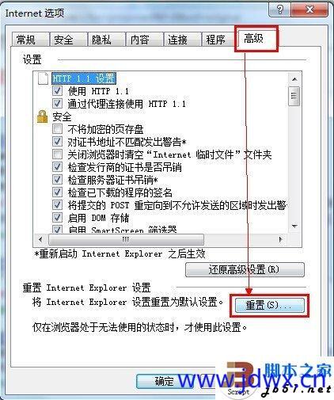The width and height of the screenshot is (334, 400).
Task: Enable 不将加密的页存盘 checkbox
Action: pos(57,129)
